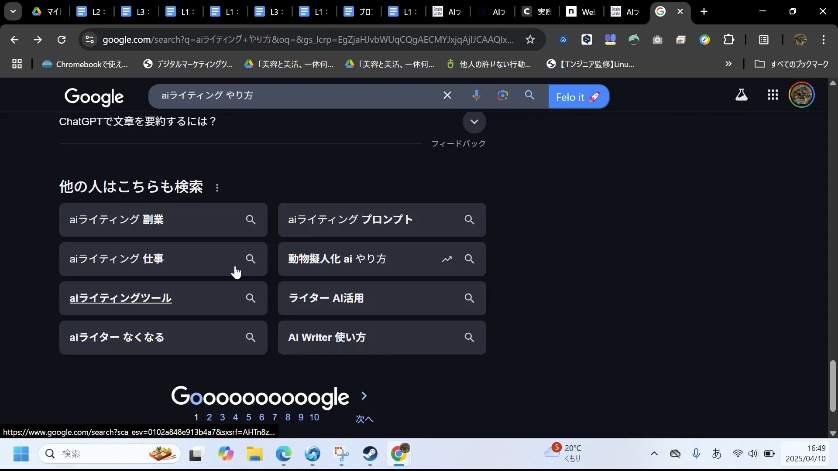Search related query 動物擬人化 ai やり方
The image size is (838, 471).
click(x=382, y=259)
